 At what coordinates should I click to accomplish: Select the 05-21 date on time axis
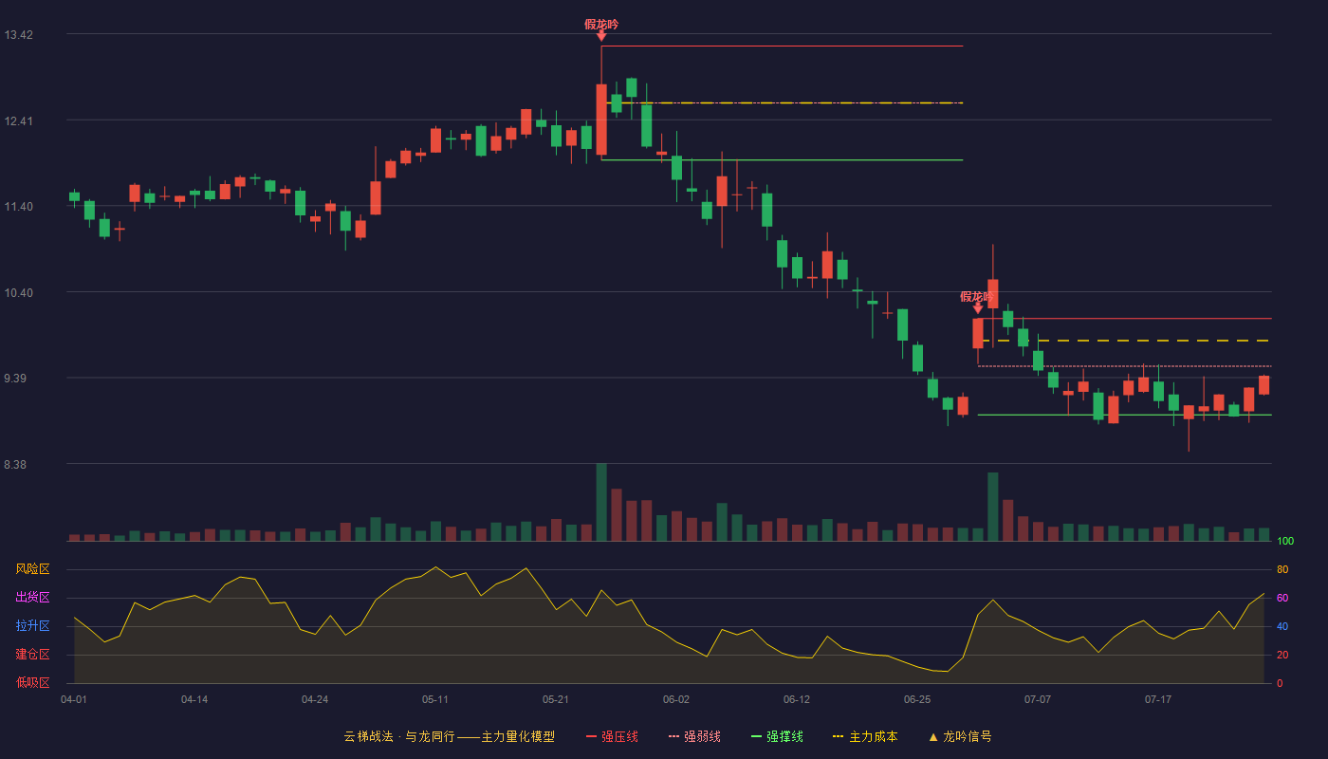(556, 699)
